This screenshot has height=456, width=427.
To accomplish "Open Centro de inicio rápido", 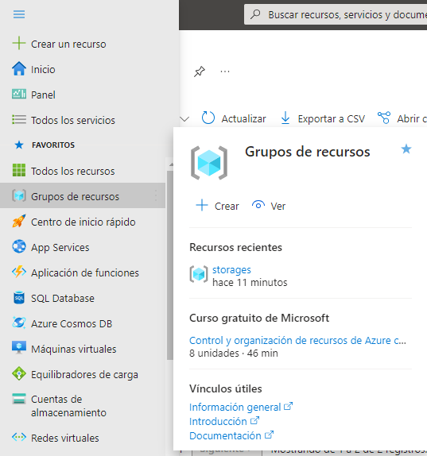I will pyautogui.click(x=83, y=222).
